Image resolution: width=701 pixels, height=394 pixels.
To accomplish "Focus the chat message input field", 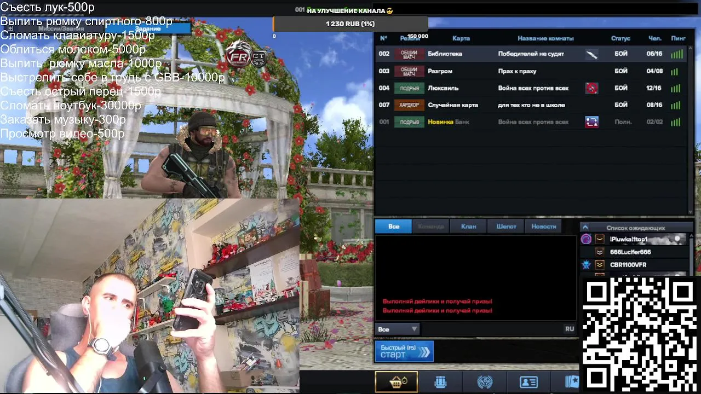I will [x=492, y=329].
